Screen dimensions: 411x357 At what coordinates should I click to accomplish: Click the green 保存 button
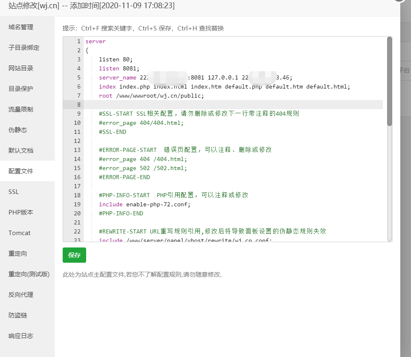[x=74, y=255]
